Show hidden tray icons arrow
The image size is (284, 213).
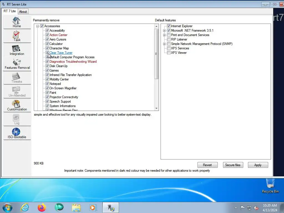tap(236, 208)
